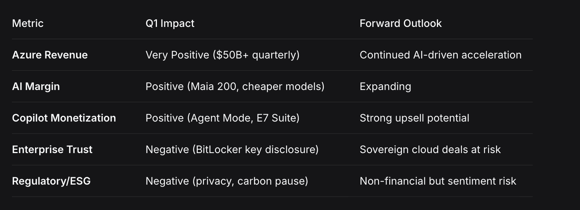Click 'Positive' in the AI Margin row

(x=165, y=87)
